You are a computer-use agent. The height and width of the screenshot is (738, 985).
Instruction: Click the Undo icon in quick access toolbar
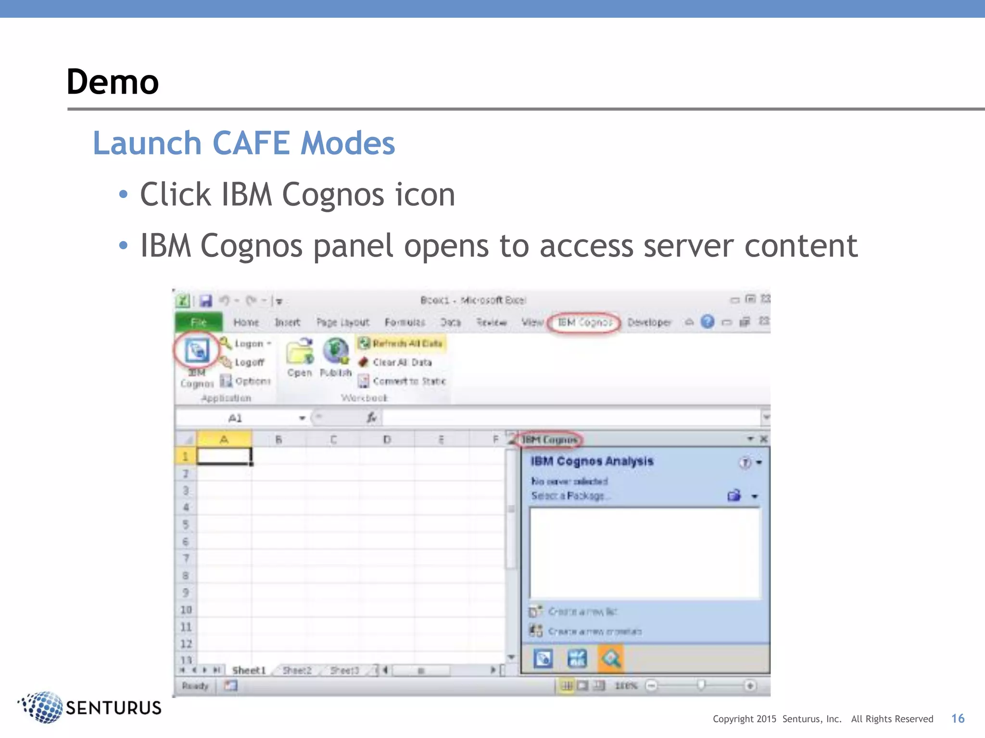(224, 301)
